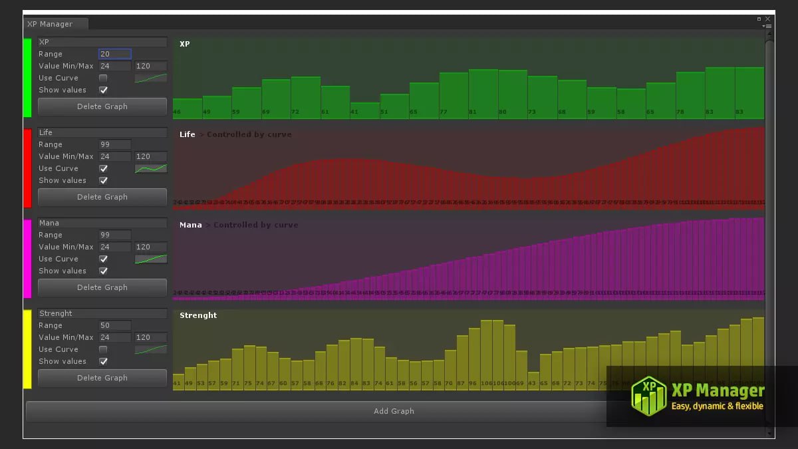Click the vertical scrollbar on the right

point(769,200)
